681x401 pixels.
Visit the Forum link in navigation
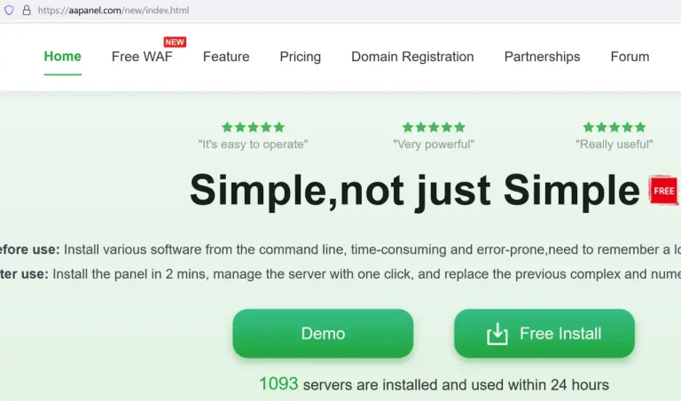coord(630,57)
